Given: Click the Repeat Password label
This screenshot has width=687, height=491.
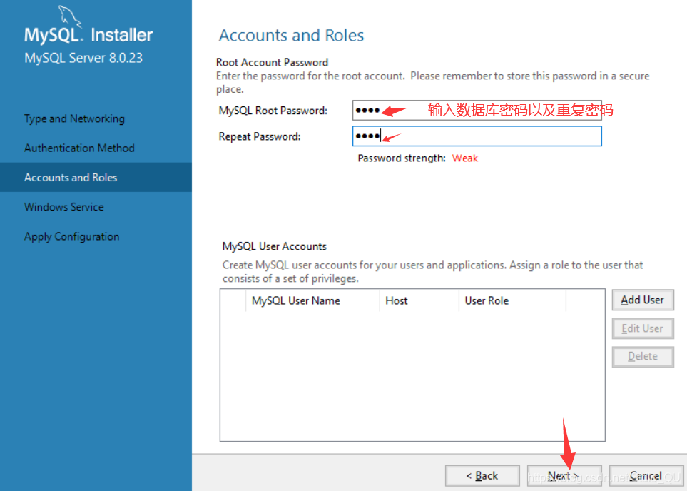Looking at the screenshot, I should tap(260, 136).
